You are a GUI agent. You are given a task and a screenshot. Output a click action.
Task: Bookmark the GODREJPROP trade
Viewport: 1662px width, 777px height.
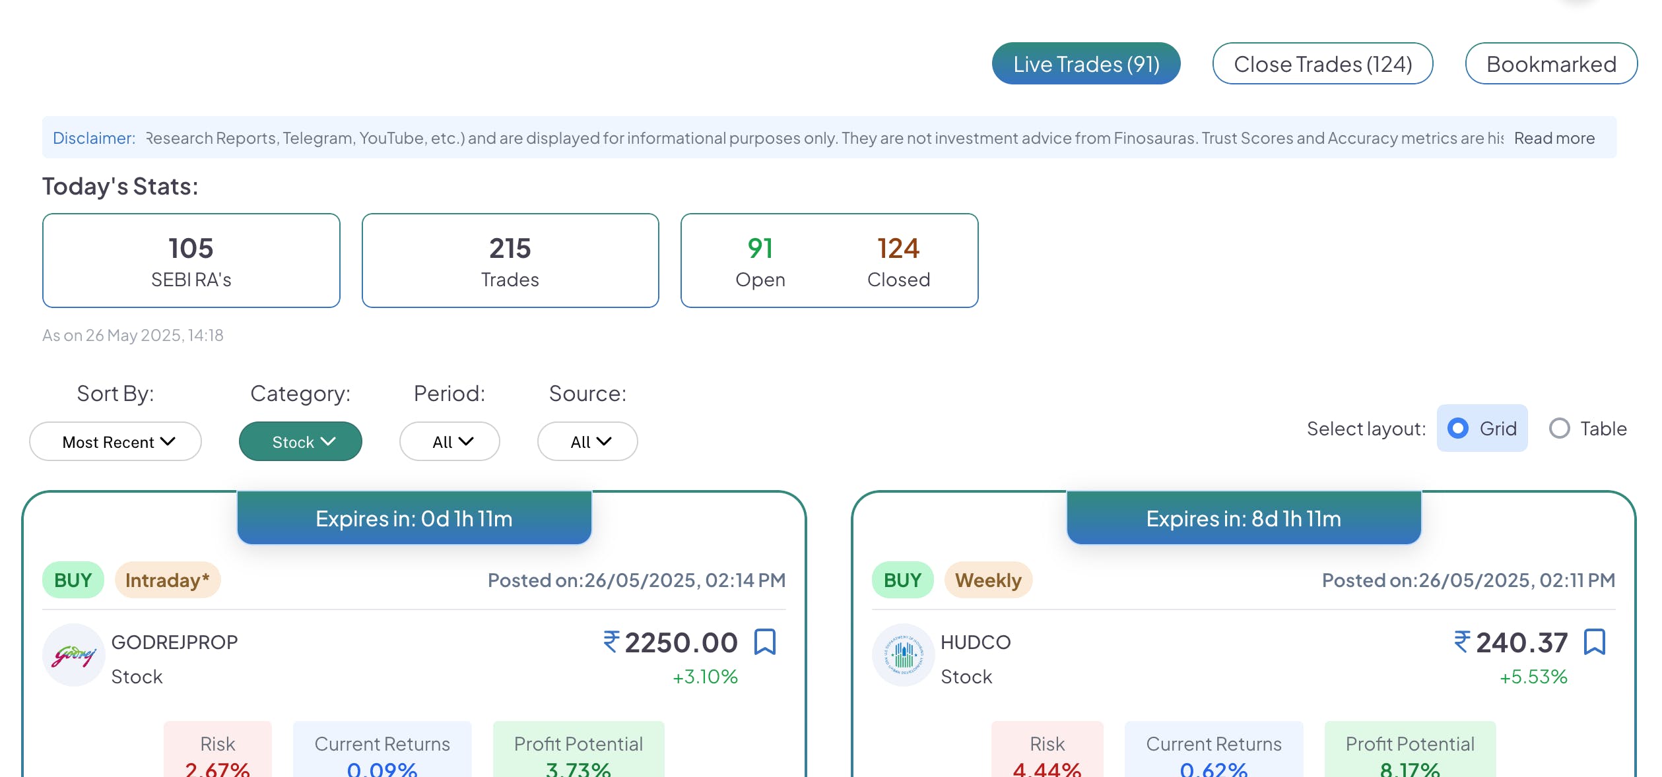(x=764, y=642)
